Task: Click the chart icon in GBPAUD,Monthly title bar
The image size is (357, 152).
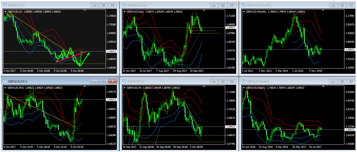Action: tap(243, 5)
